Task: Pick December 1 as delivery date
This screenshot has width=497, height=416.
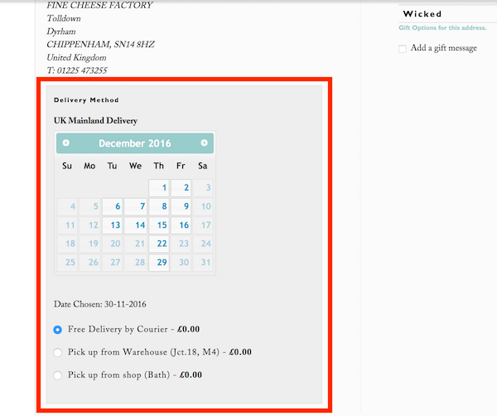Action: (x=159, y=188)
